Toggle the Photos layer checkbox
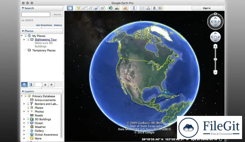The height and width of the screenshot is (142, 245). click(x=28, y=111)
